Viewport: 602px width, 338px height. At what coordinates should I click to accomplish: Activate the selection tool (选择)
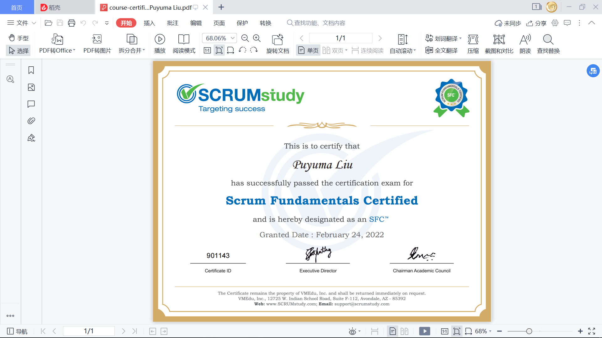click(x=18, y=50)
